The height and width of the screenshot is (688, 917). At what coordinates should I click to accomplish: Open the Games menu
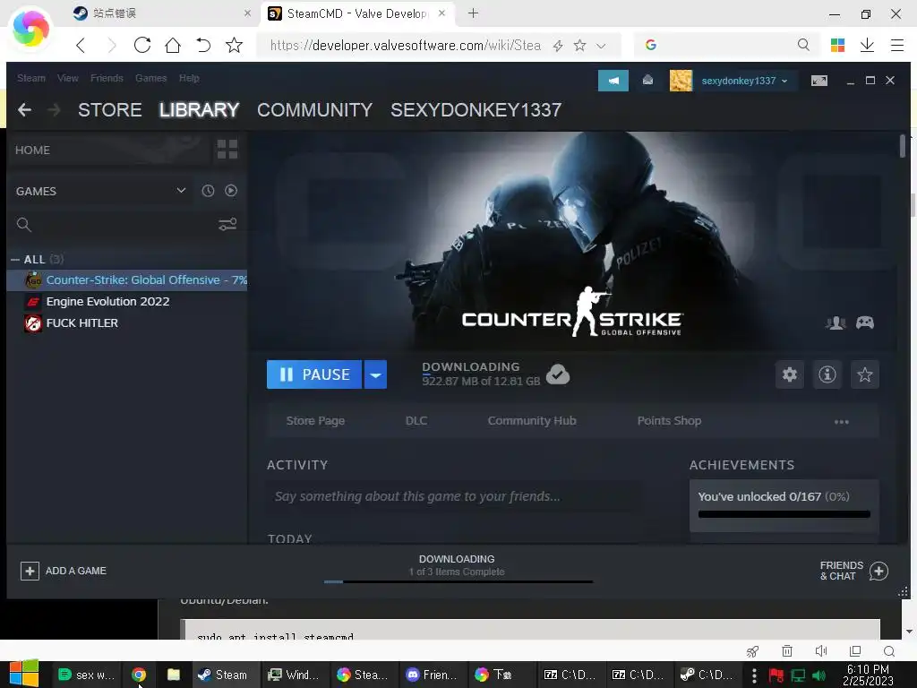[150, 78]
